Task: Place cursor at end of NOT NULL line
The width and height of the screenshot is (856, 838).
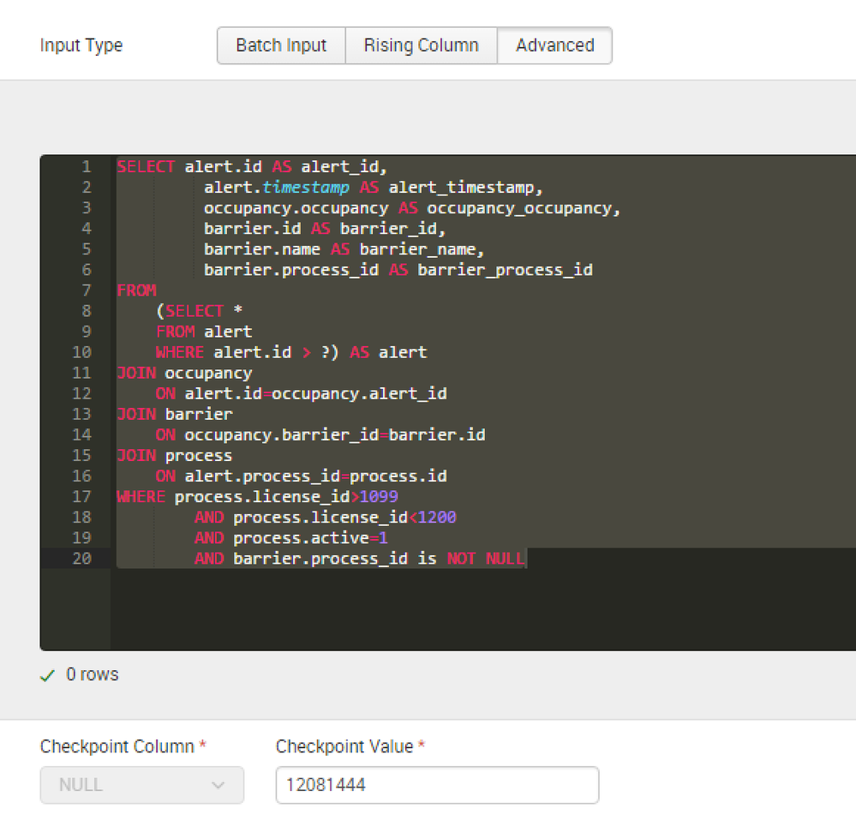Action: [527, 559]
